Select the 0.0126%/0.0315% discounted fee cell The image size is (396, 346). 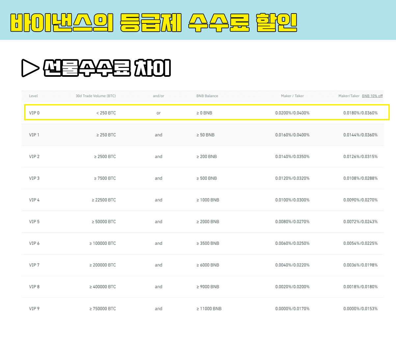coord(360,157)
